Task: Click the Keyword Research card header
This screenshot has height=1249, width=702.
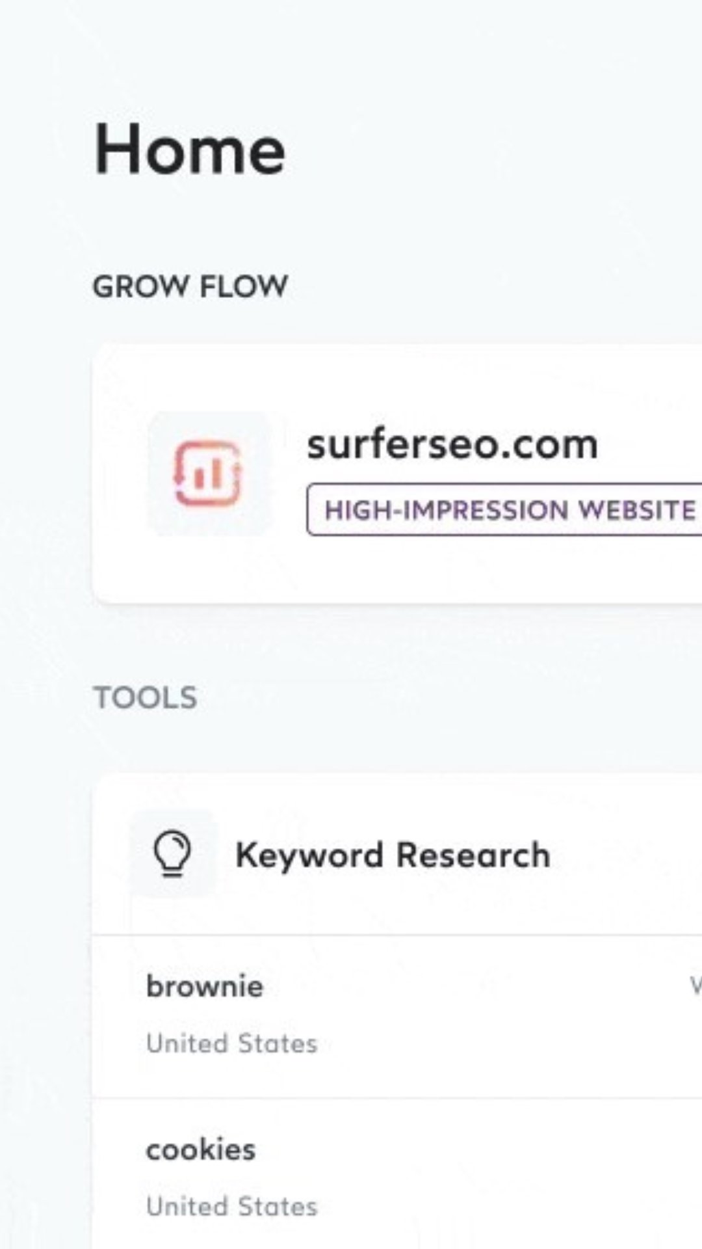Action: pyautogui.click(x=617, y=855)
